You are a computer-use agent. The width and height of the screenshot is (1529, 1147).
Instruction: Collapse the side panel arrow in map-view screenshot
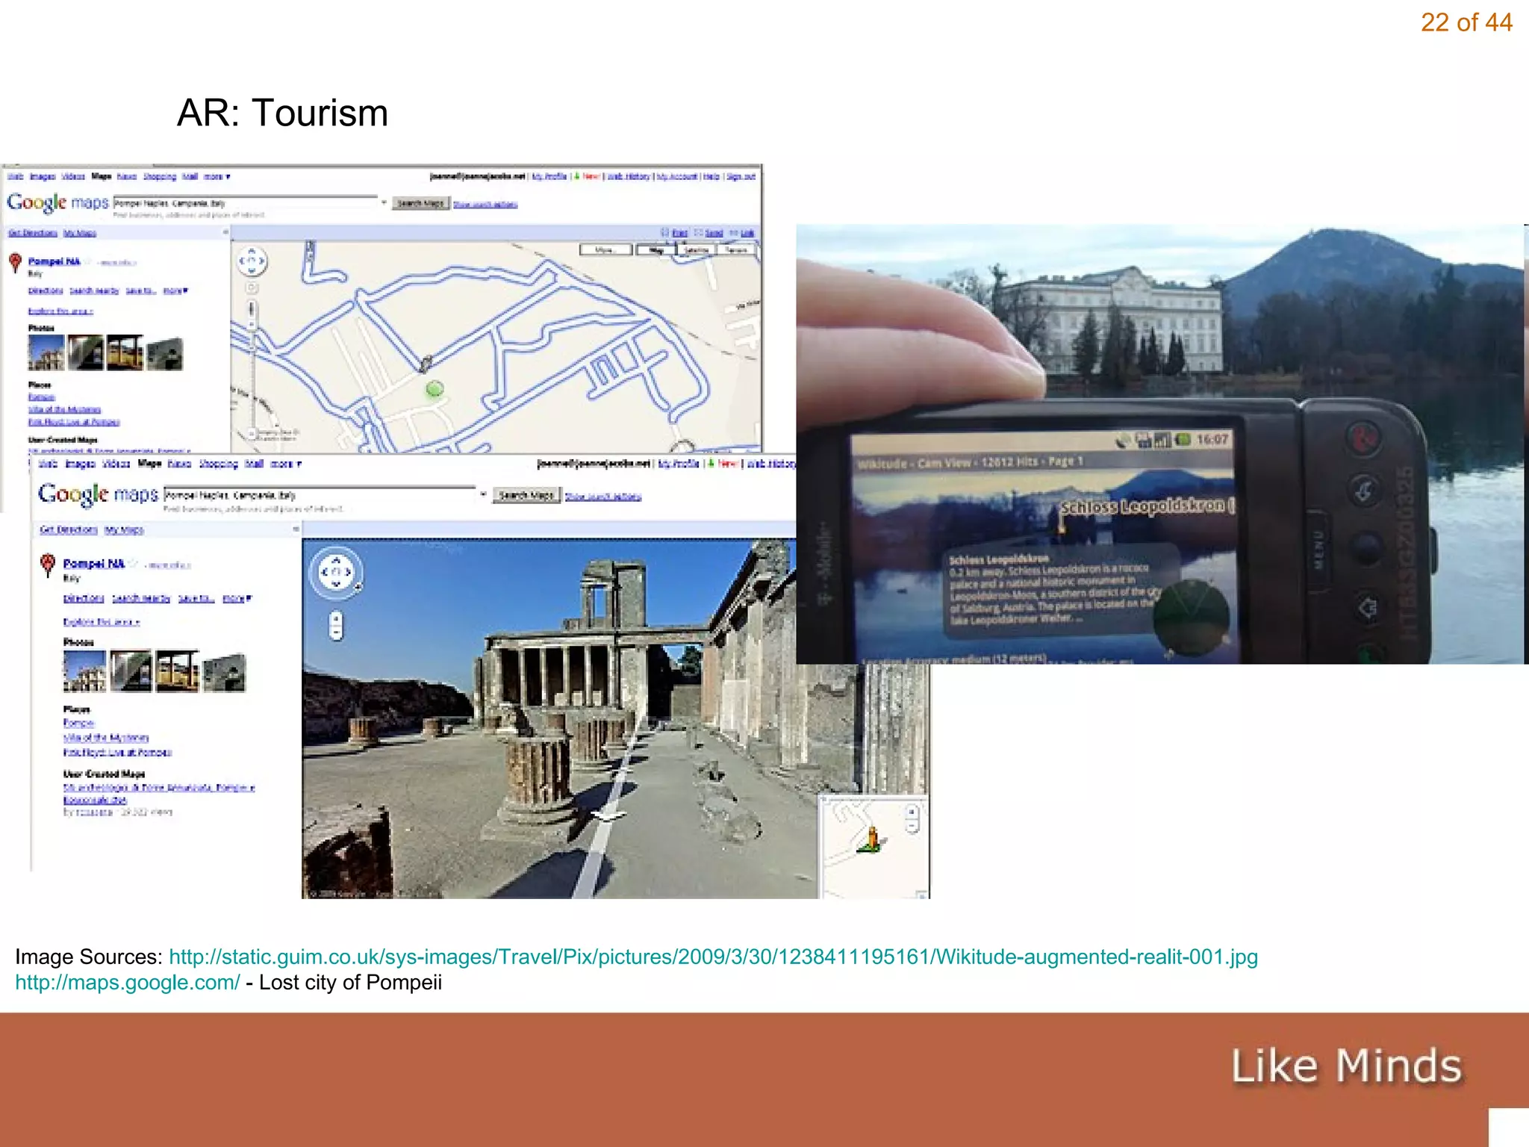[x=225, y=232]
